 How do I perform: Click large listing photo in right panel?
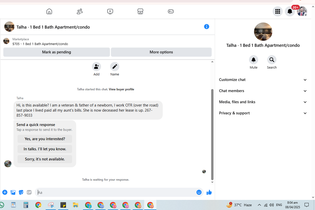(x=263, y=32)
